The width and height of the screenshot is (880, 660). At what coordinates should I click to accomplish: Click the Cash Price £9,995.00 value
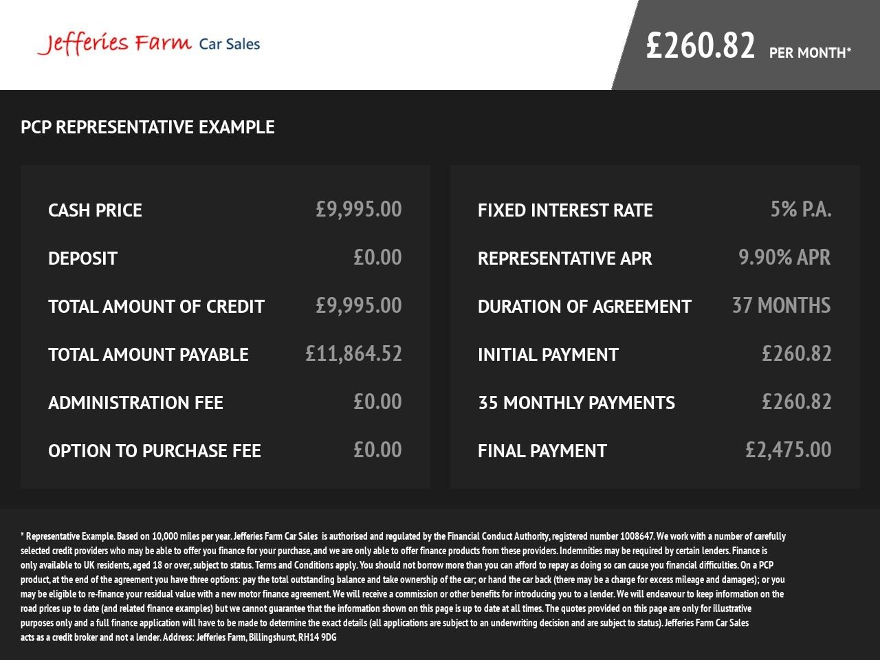point(359,209)
